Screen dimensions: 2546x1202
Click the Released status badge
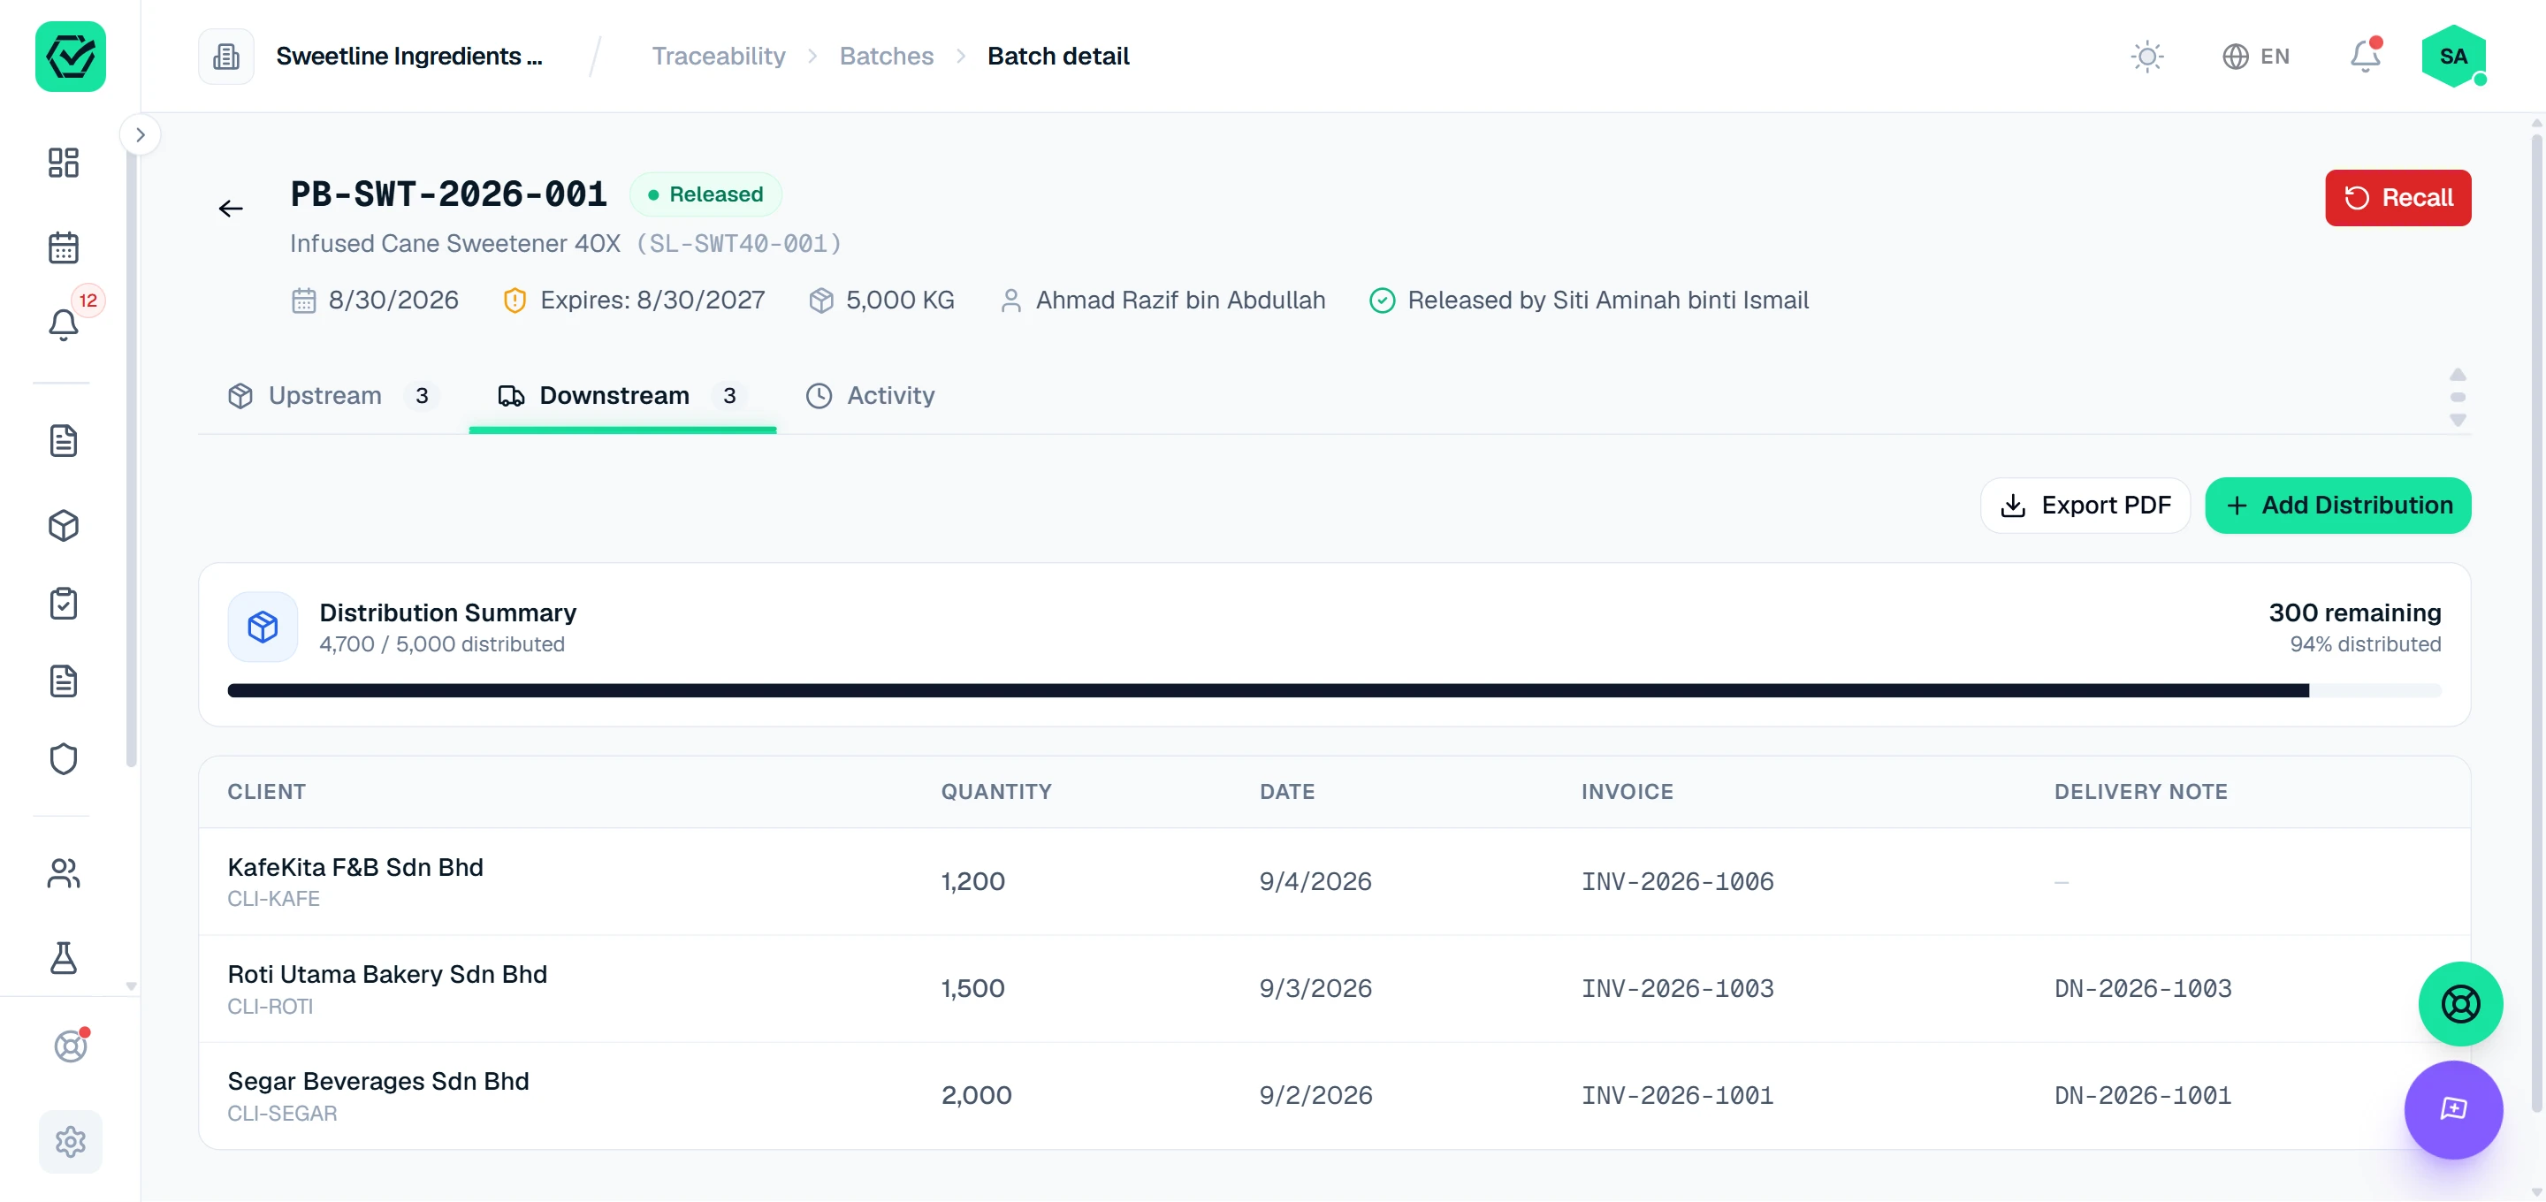(x=705, y=194)
